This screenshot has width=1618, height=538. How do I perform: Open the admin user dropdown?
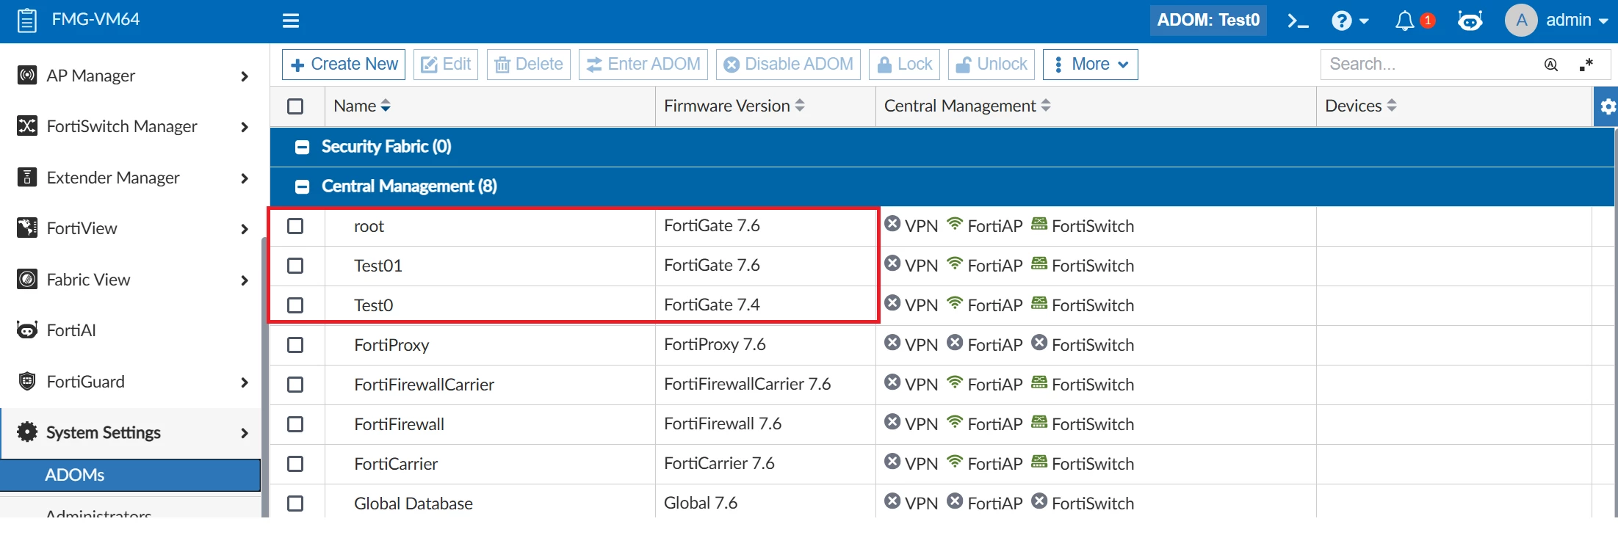[1576, 20]
